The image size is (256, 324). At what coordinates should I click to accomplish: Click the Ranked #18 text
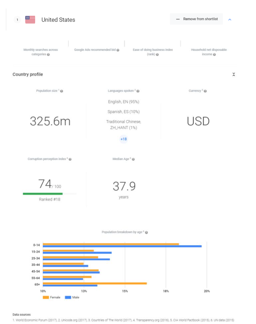pyautogui.click(x=50, y=199)
